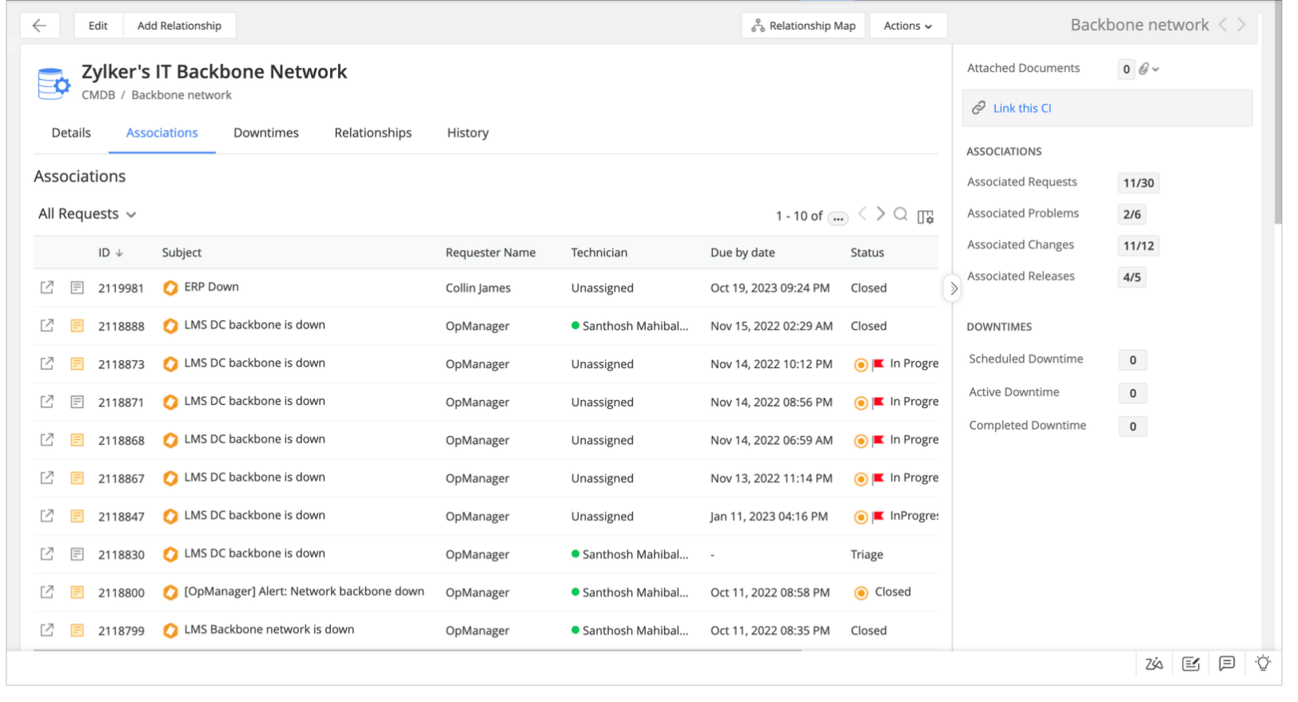Image resolution: width=1298 pixels, height=702 pixels.
Task: Click the Subject column header
Action: (x=181, y=252)
